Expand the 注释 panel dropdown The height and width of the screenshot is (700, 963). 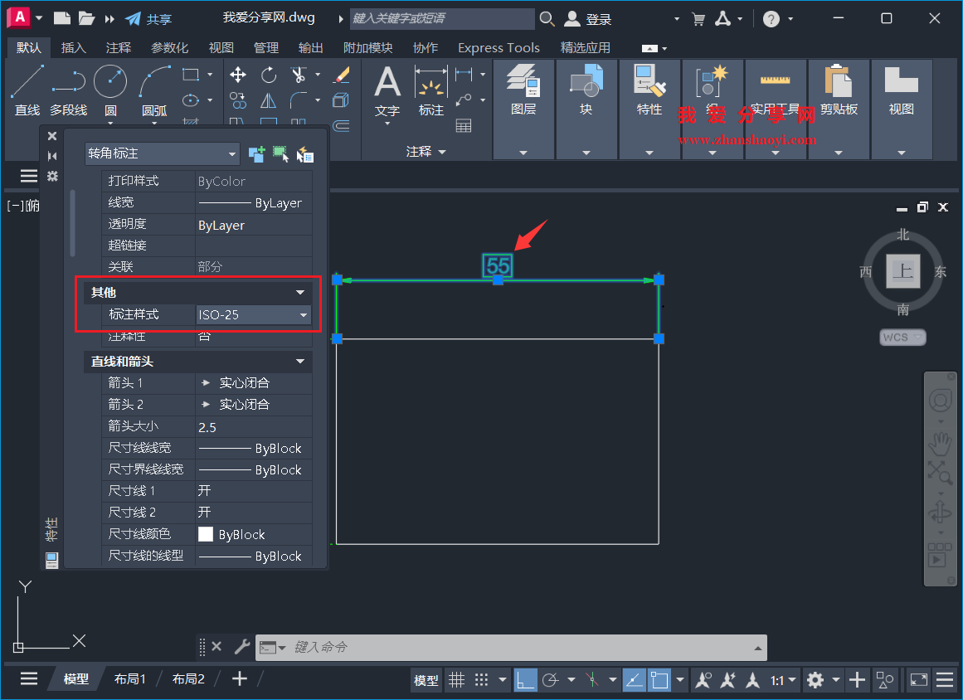[x=426, y=152]
